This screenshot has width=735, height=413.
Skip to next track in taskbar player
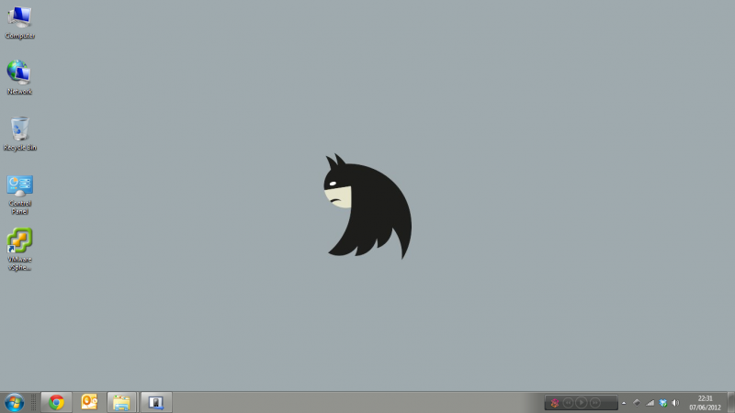tap(594, 403)
